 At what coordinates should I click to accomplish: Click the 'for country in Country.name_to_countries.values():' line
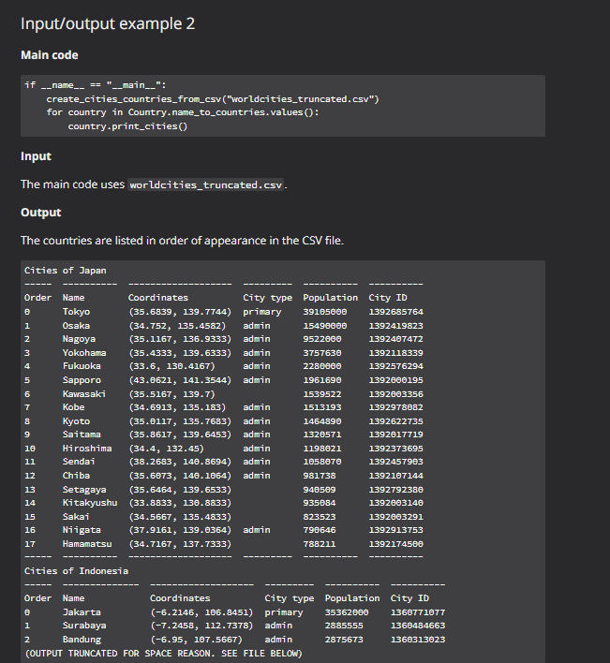click(x=183, y=112)
